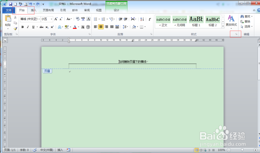Toggle bold formatting
The height and width of the screenshot is (153, 260).
23,27
